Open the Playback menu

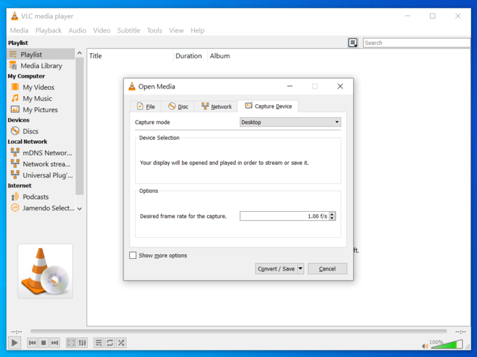48,31
